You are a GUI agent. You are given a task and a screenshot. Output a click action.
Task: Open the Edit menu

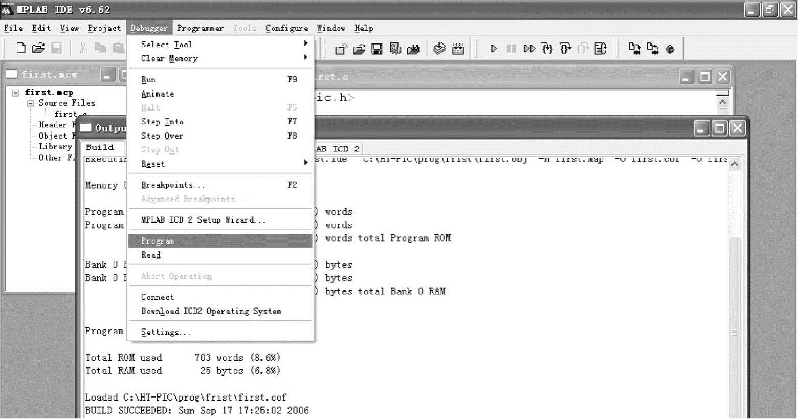(x=41, y=28)
